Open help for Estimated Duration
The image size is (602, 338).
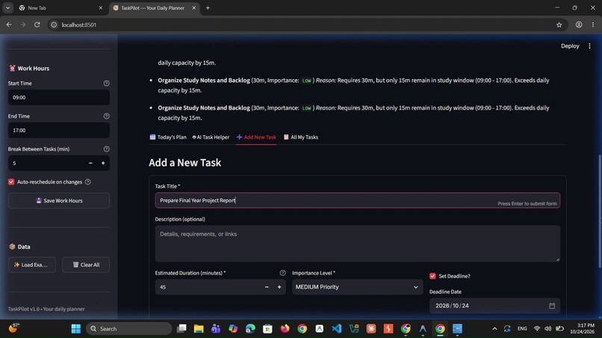tap(282, 273)
